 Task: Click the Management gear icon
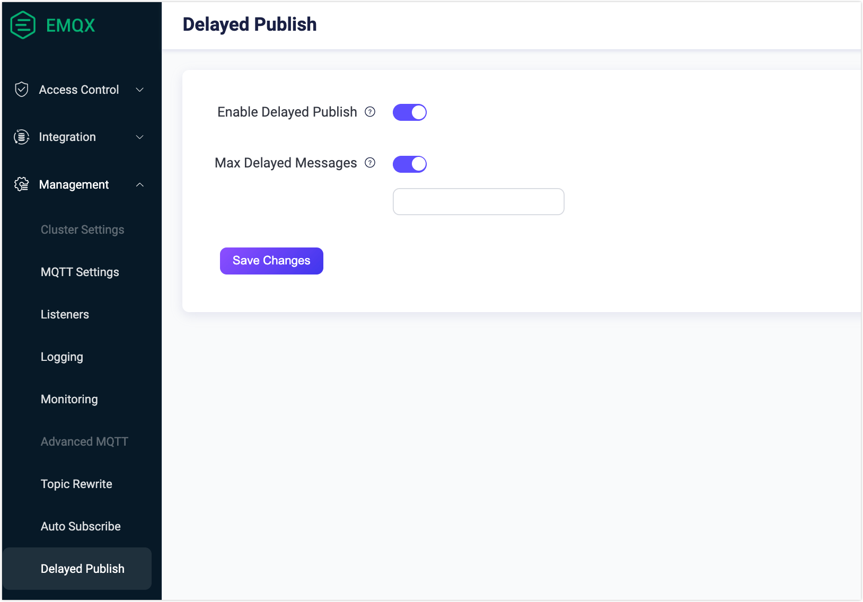pos(21,184)
